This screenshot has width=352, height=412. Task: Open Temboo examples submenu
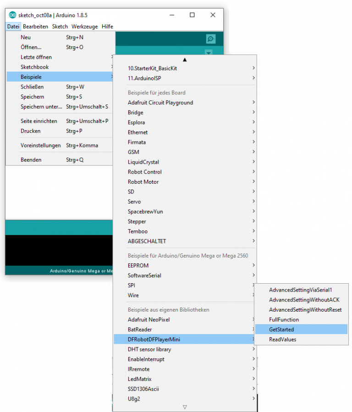click(x=185, y=231)
